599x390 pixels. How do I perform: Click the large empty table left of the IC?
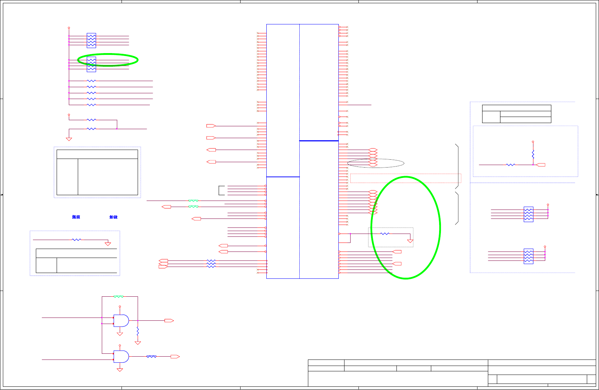click(x=97, y=172)
